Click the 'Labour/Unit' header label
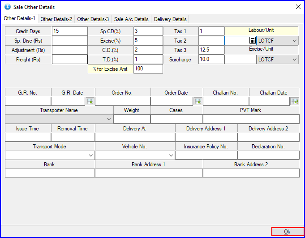This screenshot has width=305, height=238. coord(261,30)
